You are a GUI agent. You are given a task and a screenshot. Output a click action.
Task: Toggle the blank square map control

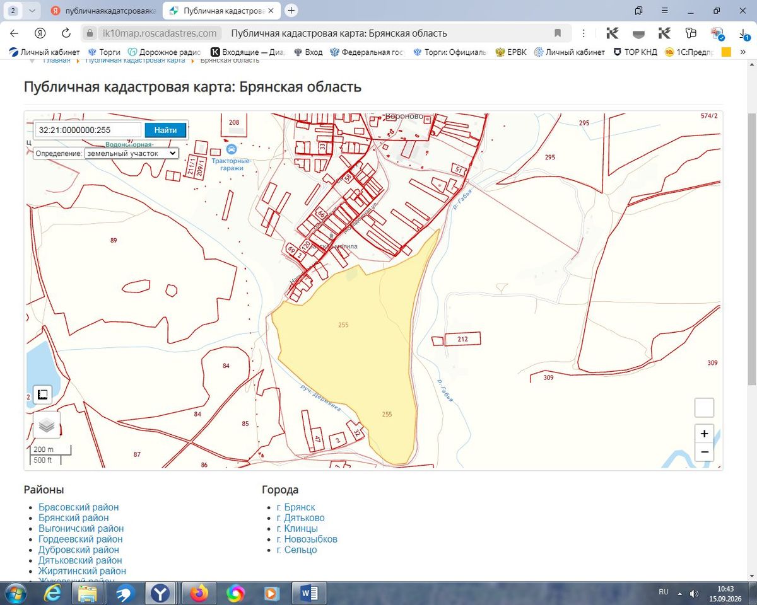pyautogui.click(x=704, y=408)
